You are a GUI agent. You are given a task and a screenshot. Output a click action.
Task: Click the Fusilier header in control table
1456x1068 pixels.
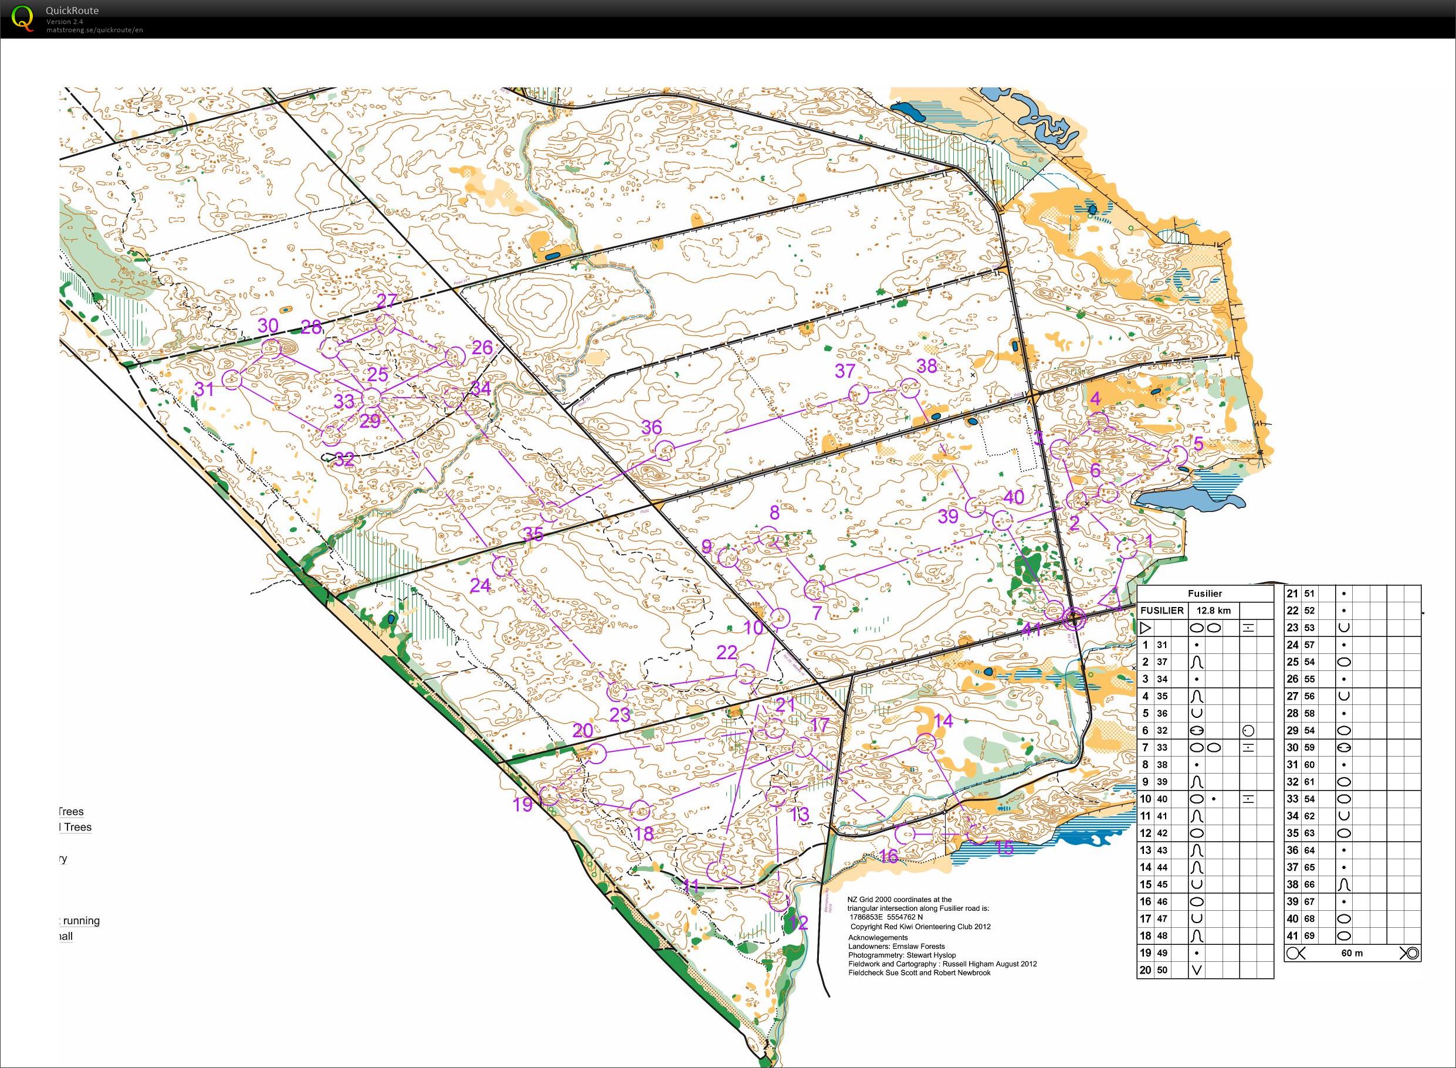pyautogui.click(x=1204, y=594)
